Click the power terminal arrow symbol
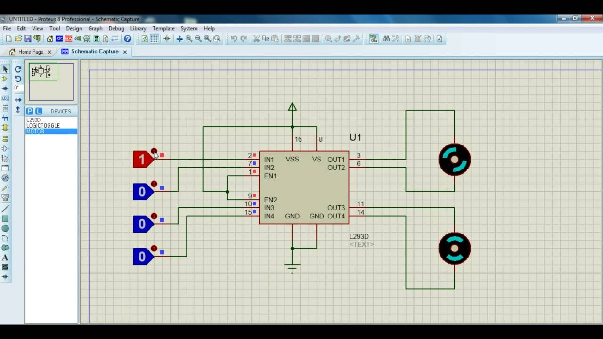 point(292,107)
